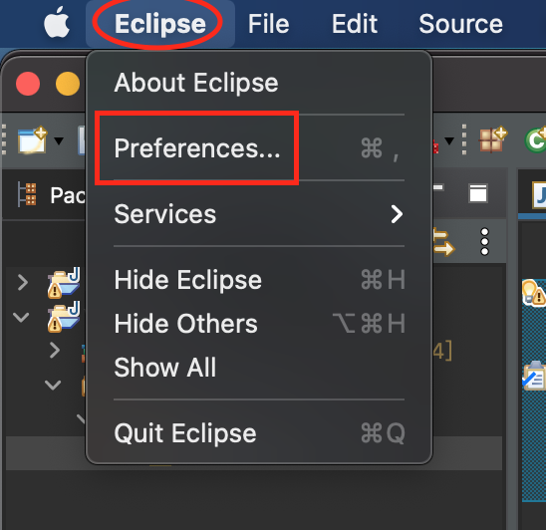Click the task checklist marker icon
546x530 pixels.
point(533,377)
